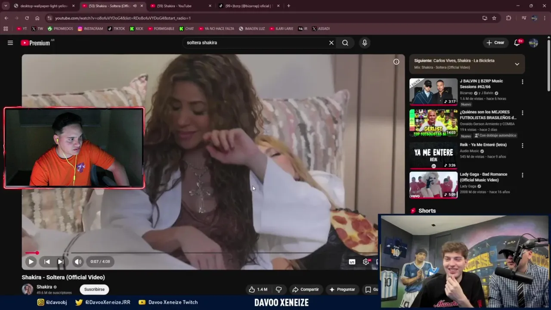Open Lady Gaga Bad Romance video title
Image resolution: width=551 pixels, height=310 pixels.
pyautogui.click(x=483, y=177)
